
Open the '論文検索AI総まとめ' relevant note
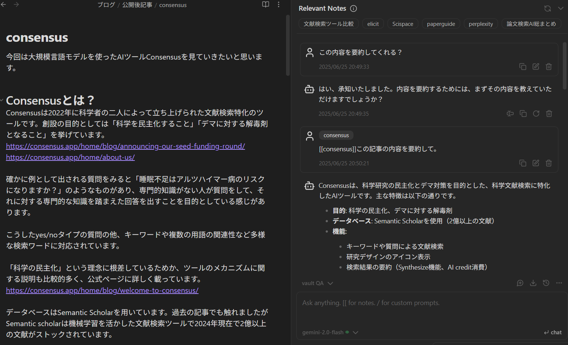531,24
